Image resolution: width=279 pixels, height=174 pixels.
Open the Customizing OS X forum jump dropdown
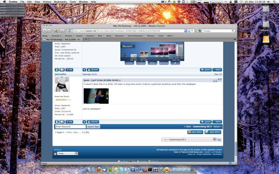coord(189,140)
